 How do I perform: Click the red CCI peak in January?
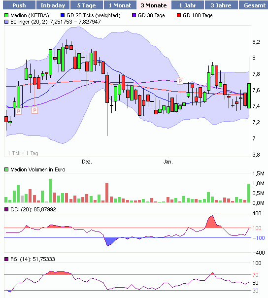pyautogui.click(x=211, y=222)
